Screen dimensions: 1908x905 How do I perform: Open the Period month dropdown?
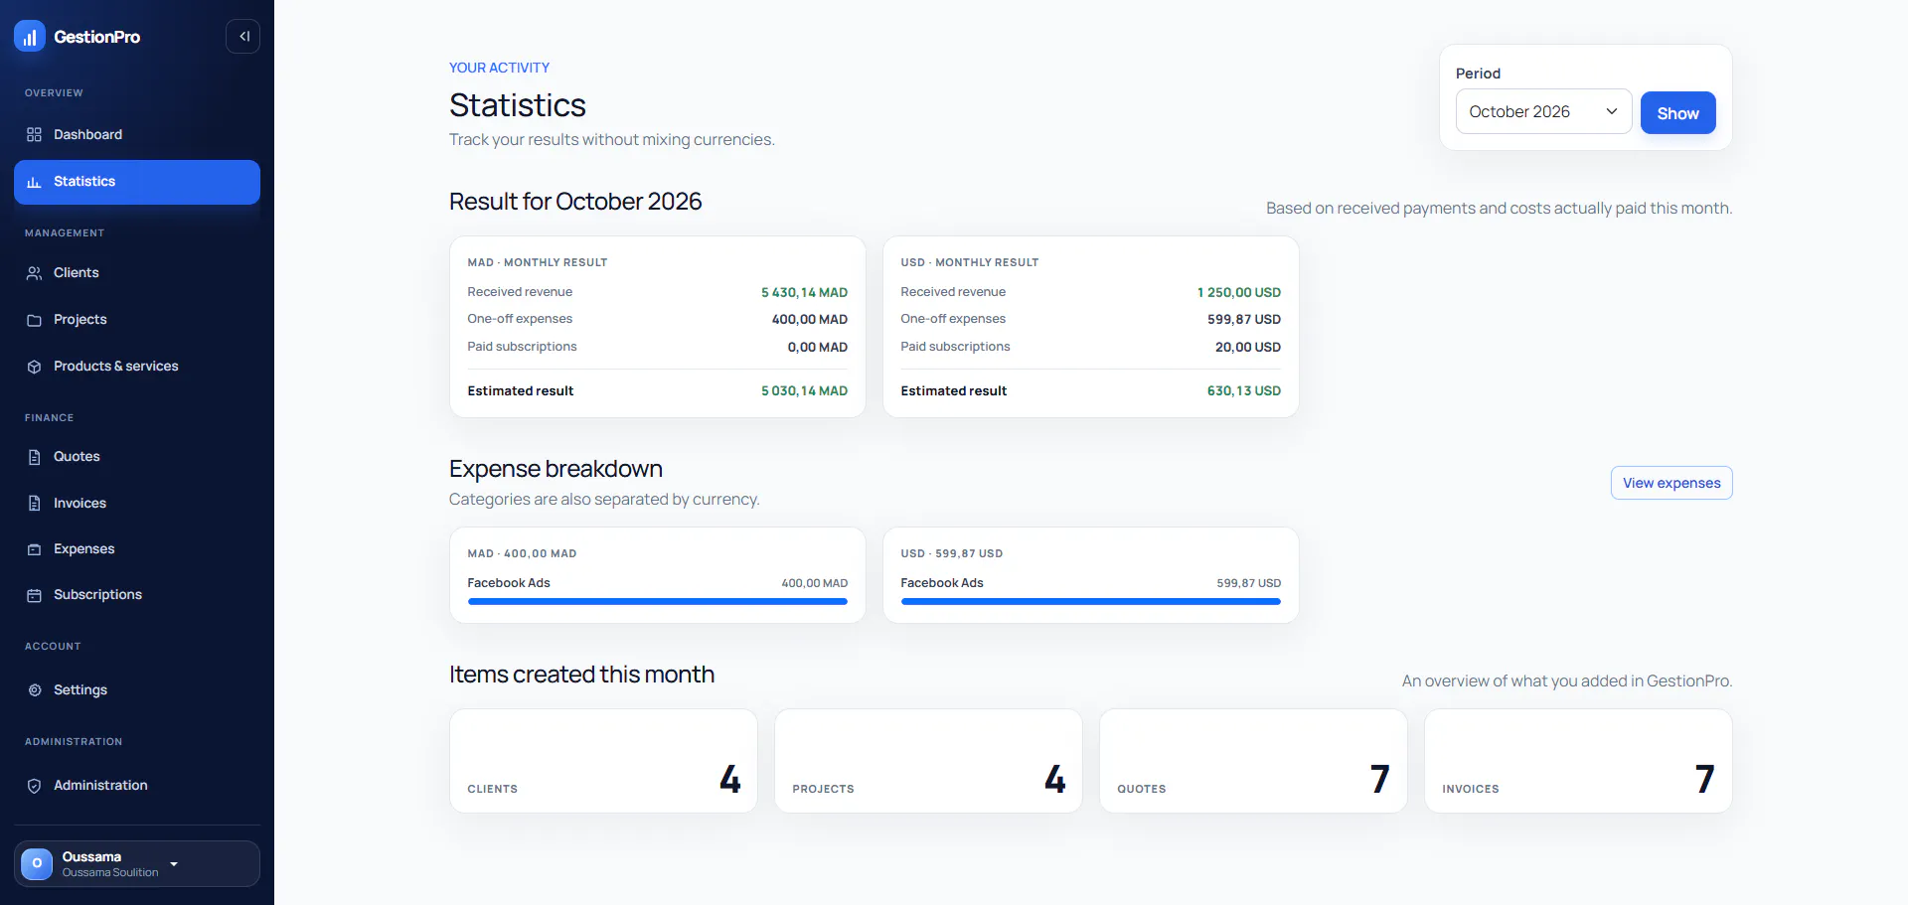[1543, 111]
